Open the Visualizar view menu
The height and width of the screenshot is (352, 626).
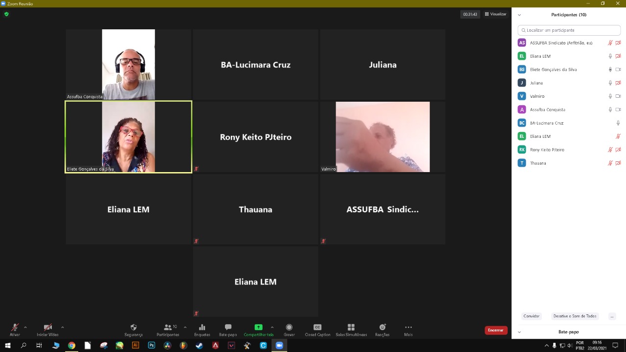coord(495,14)
